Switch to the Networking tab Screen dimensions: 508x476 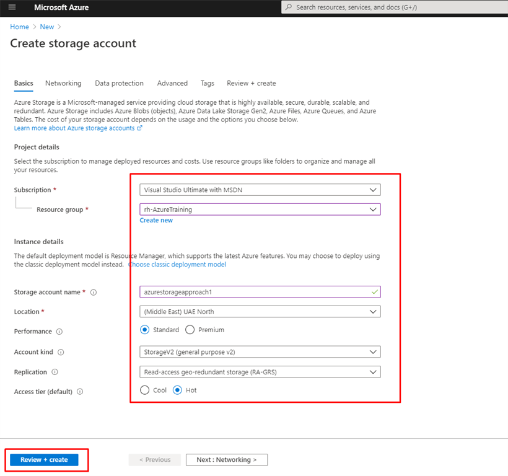[63, 83]
